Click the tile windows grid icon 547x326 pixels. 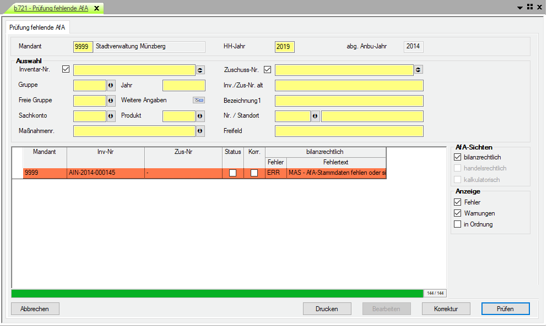click(529, 7)
